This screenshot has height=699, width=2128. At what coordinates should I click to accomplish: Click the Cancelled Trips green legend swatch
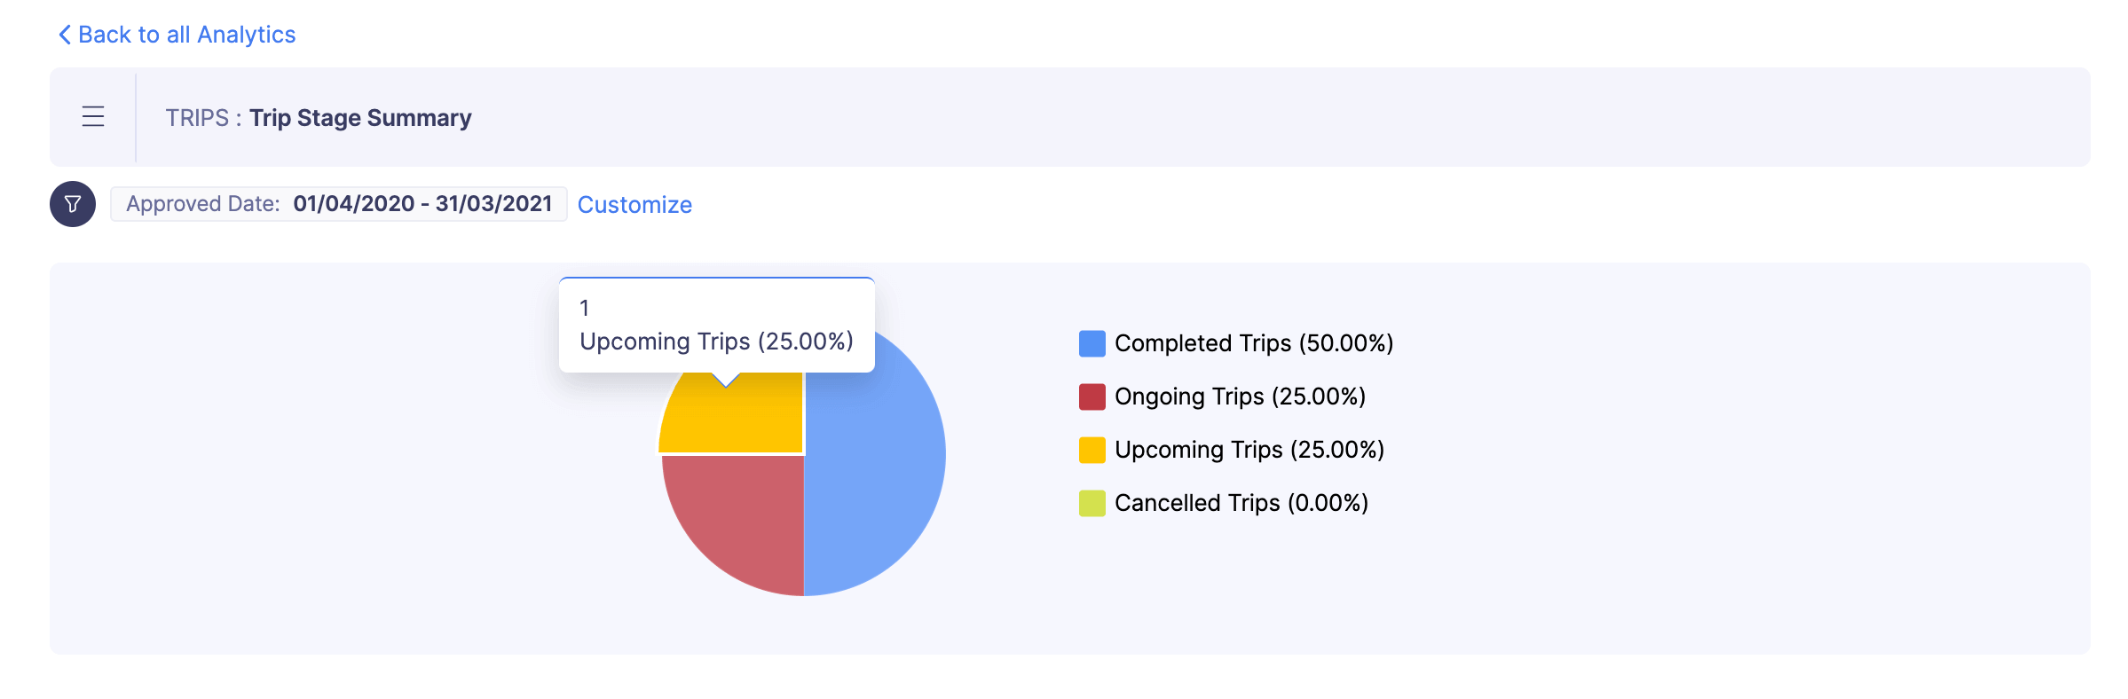(1092, 503)
